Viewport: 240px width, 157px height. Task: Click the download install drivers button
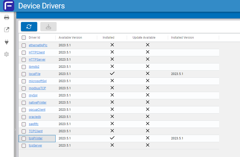pos(48,27)
